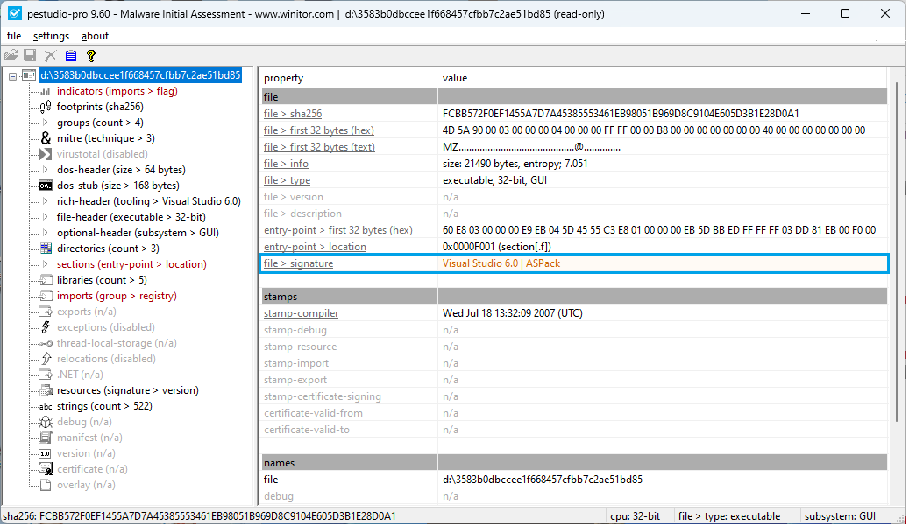Select the footprints (sha256) fingerprint icon
The image size is (909, 526).
tap(44, 106)
